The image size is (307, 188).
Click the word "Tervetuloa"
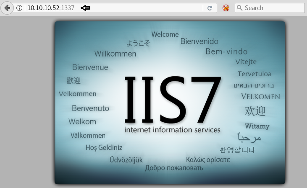(x=255, y=74)
